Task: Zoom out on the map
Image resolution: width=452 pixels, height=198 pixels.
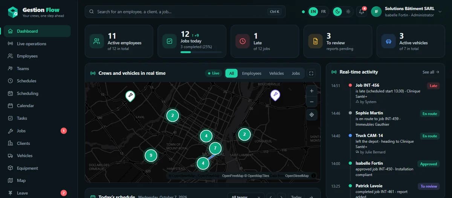Action: click(x=312, y=102)
